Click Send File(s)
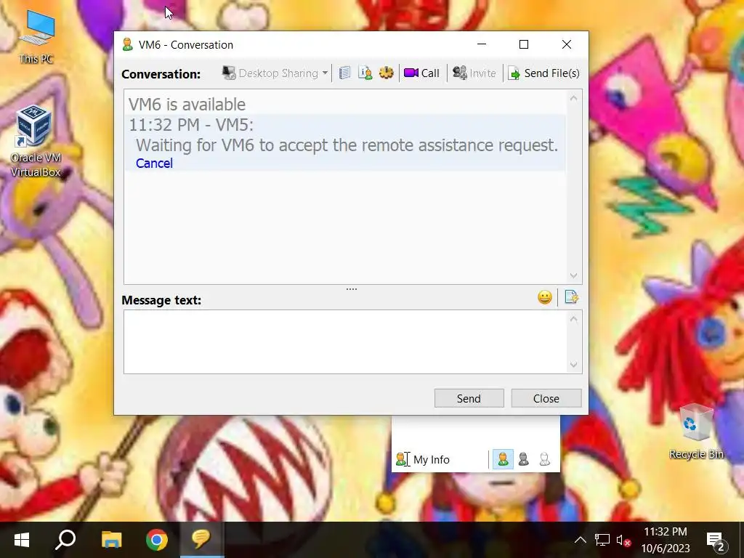Image resolution: width=744 pixels, height=558 pixels. click(543, 73)
